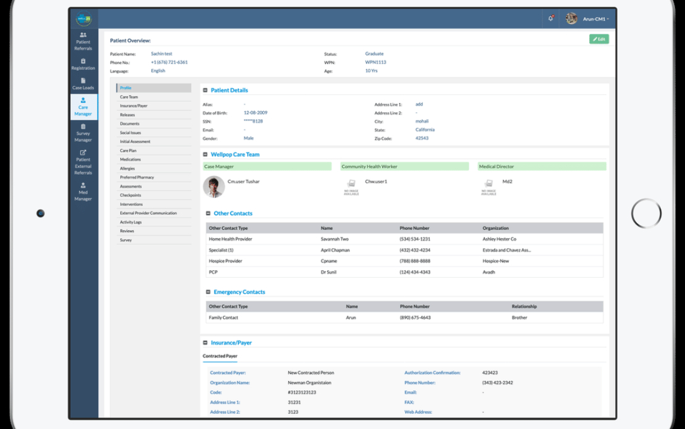Collapse the Patient Details section
Viewport: 685px width, 429px height.
205,91
